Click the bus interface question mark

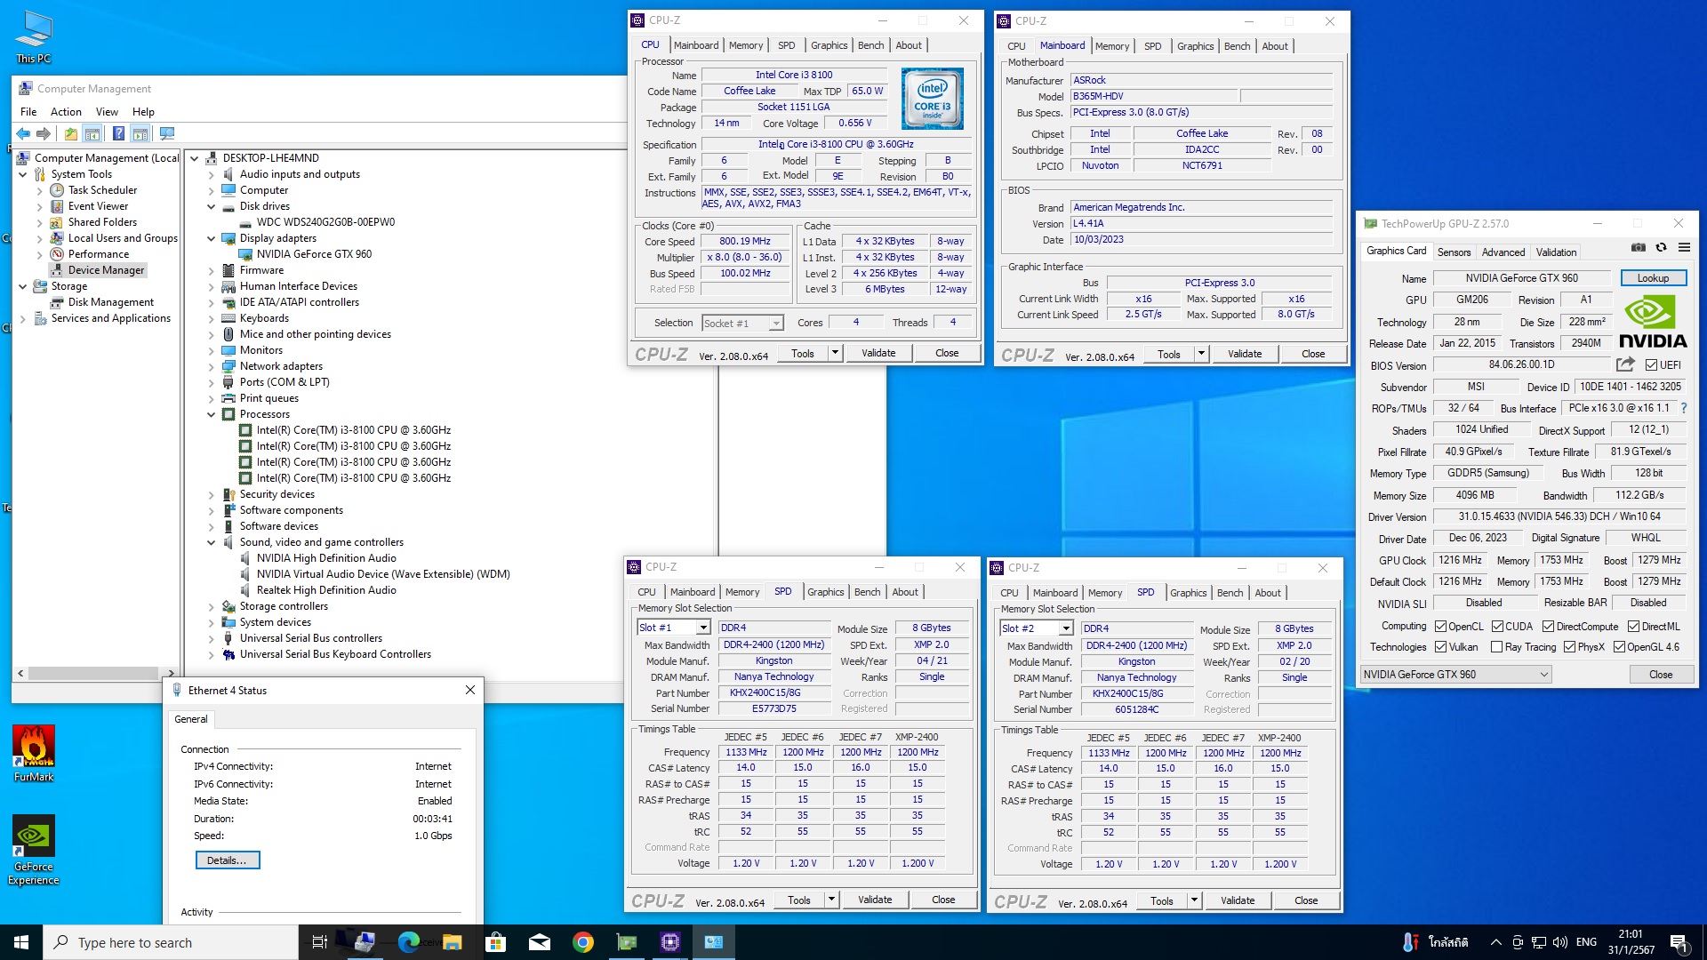click(x=1684, y=408)
